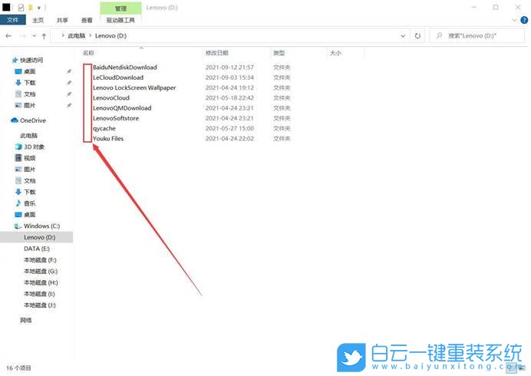Sort by the 大小 column header
The width and height of the screenshot is (531, 376).
(x=335, y=53)
